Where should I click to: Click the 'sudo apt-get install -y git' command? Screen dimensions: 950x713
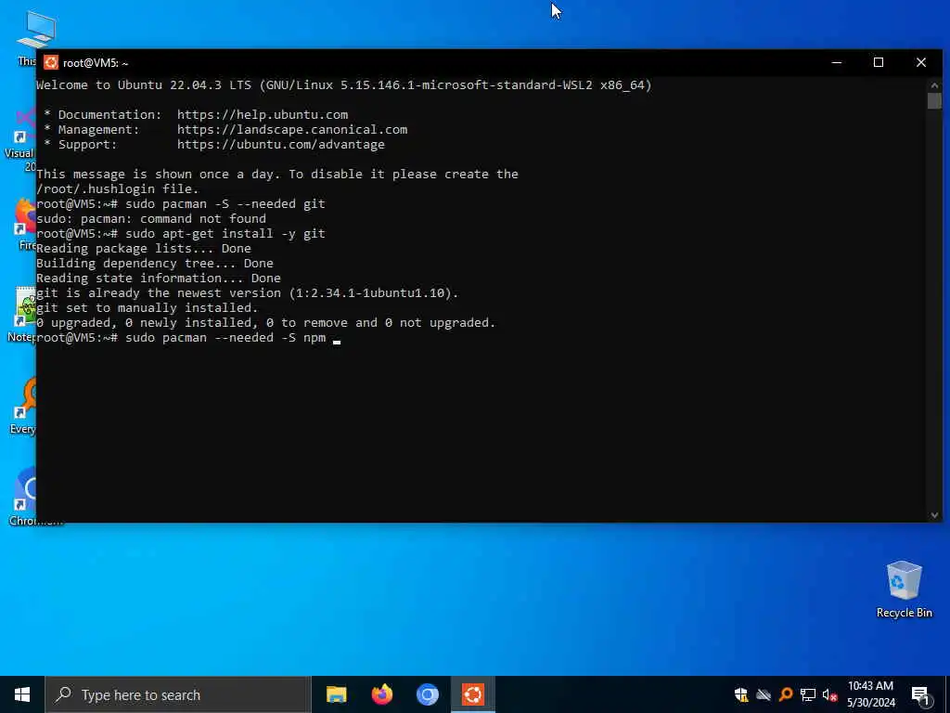tap(225, 233)
